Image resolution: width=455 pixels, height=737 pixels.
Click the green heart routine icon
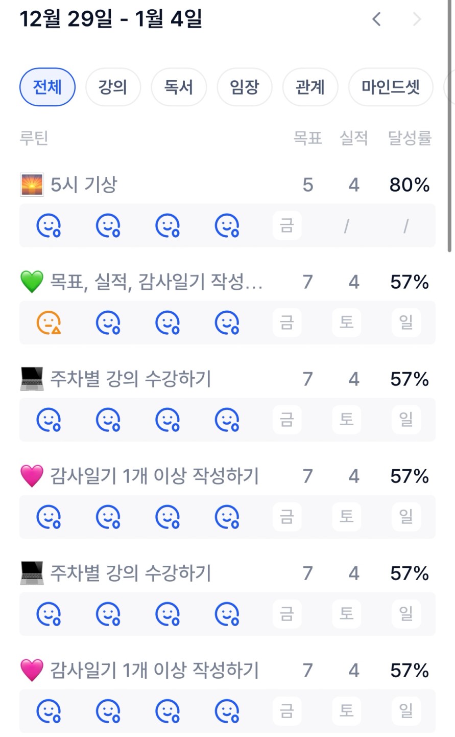point(32,282)
